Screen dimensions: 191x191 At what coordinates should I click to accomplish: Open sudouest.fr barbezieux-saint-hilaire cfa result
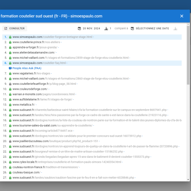point(89,110)
